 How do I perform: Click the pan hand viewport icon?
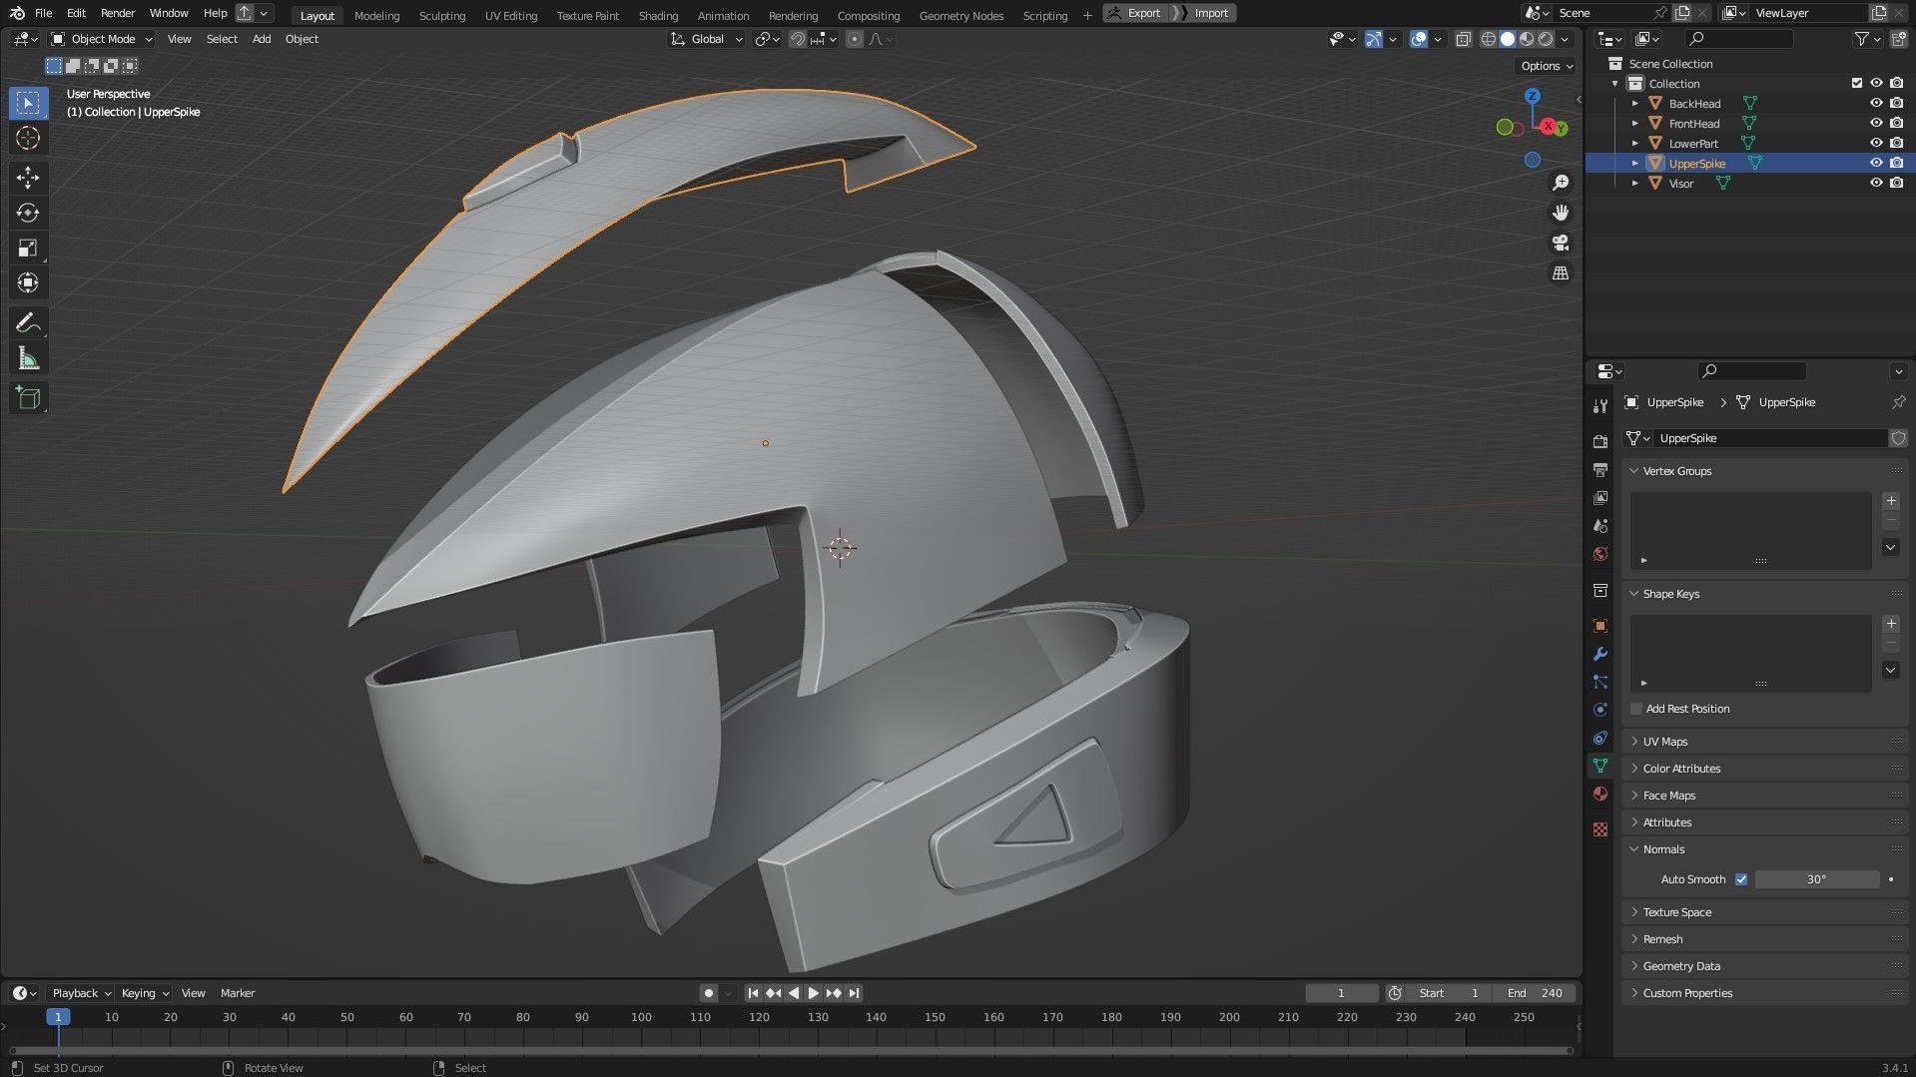(1561, 213)
